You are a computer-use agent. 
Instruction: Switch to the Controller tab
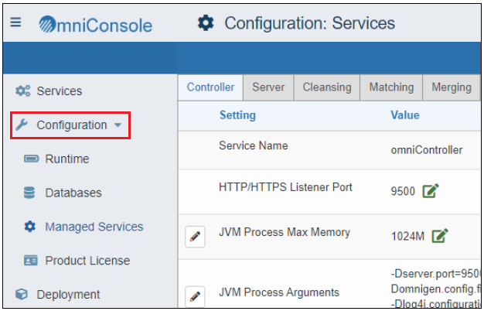(210, 87)
